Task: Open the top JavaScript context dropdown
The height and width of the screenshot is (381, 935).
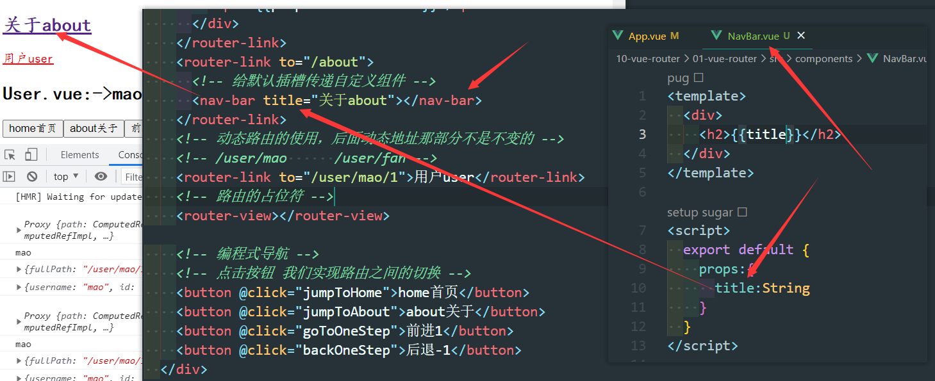Action: (65, 177)
